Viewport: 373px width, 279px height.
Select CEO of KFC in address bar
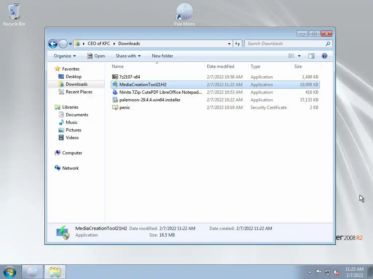pyautogui.click(x=99, y=44)
